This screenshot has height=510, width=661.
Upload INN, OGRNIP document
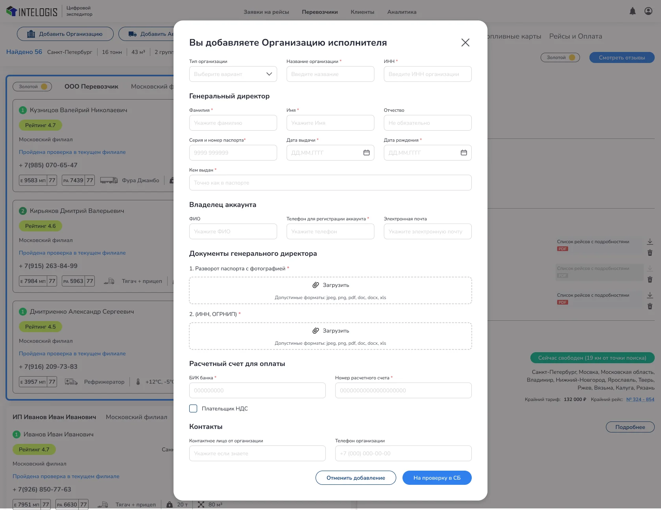pyautogui.click(x=330, y=336)
